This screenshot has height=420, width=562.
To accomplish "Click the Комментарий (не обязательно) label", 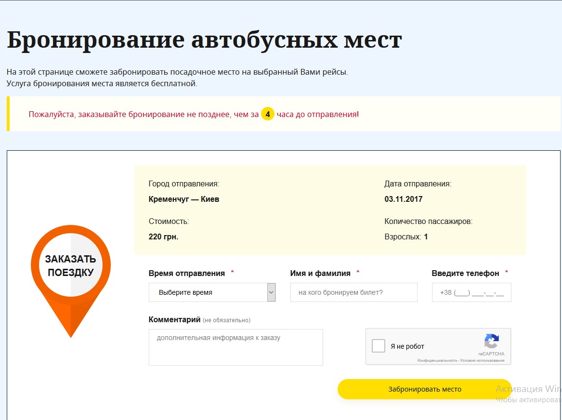I will point(199,320).
